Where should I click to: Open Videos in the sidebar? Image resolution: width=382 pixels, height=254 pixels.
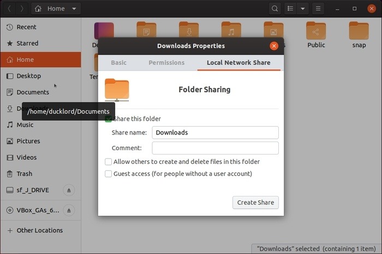tap(41, 157)
